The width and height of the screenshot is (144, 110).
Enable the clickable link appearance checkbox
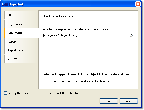(6, 93)
